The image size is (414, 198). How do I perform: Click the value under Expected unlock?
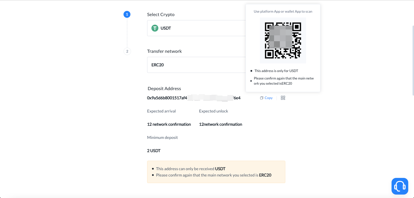221,124
